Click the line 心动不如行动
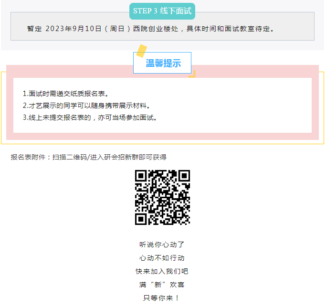This screenshot has height=308, width=326. (162, 258)
